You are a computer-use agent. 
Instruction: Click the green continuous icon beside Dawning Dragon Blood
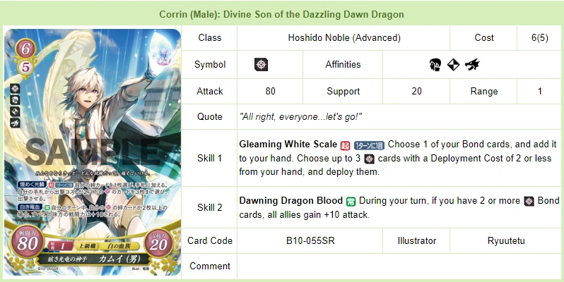coord(351,201)
